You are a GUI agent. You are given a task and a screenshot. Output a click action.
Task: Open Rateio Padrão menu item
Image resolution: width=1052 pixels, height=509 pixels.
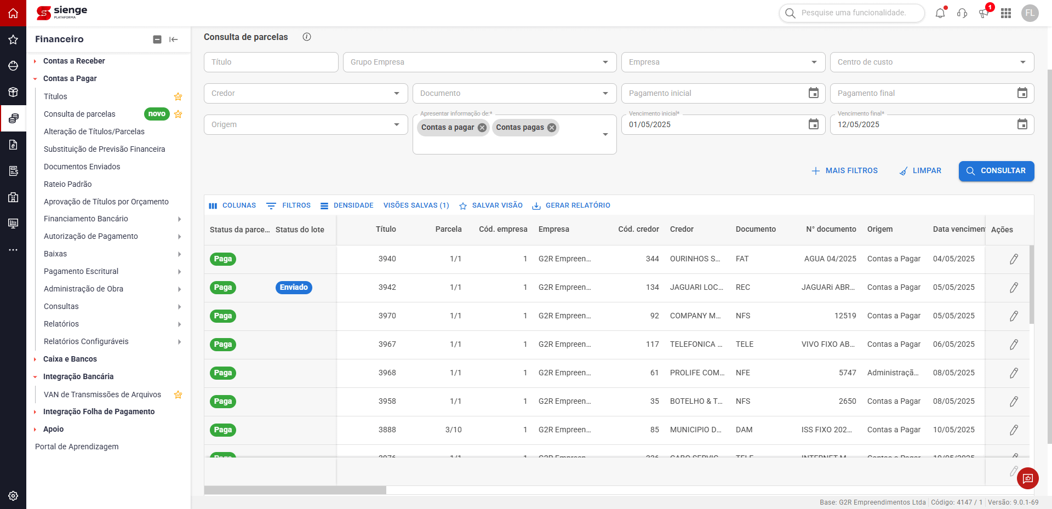pyautogui.click(x=68, y=184)
